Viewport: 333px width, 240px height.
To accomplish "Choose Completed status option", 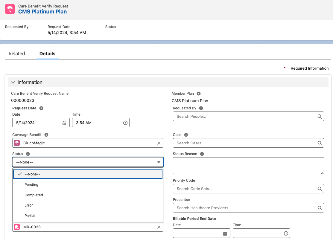I will pyautogui.click(x=34, y=195).
